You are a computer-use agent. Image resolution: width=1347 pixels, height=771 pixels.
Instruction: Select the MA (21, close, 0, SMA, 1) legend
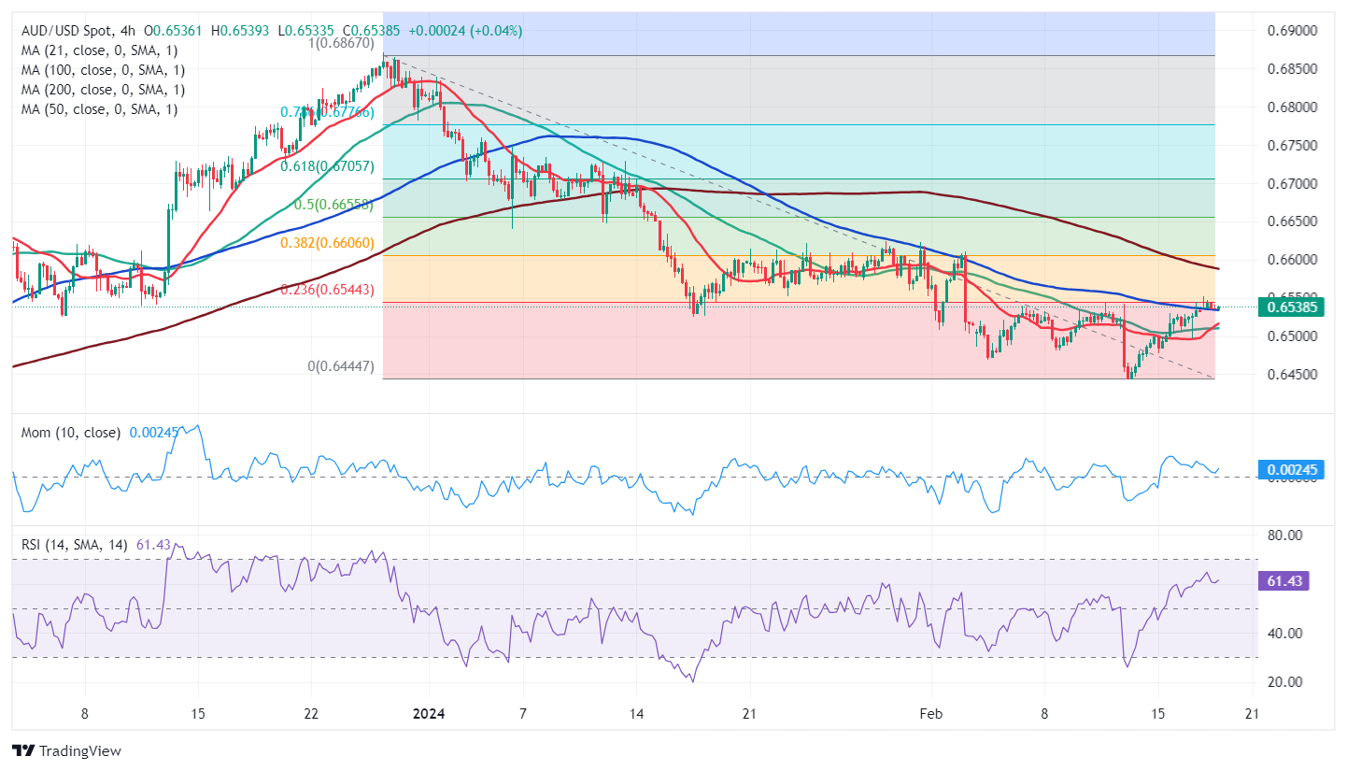point(99,50)
